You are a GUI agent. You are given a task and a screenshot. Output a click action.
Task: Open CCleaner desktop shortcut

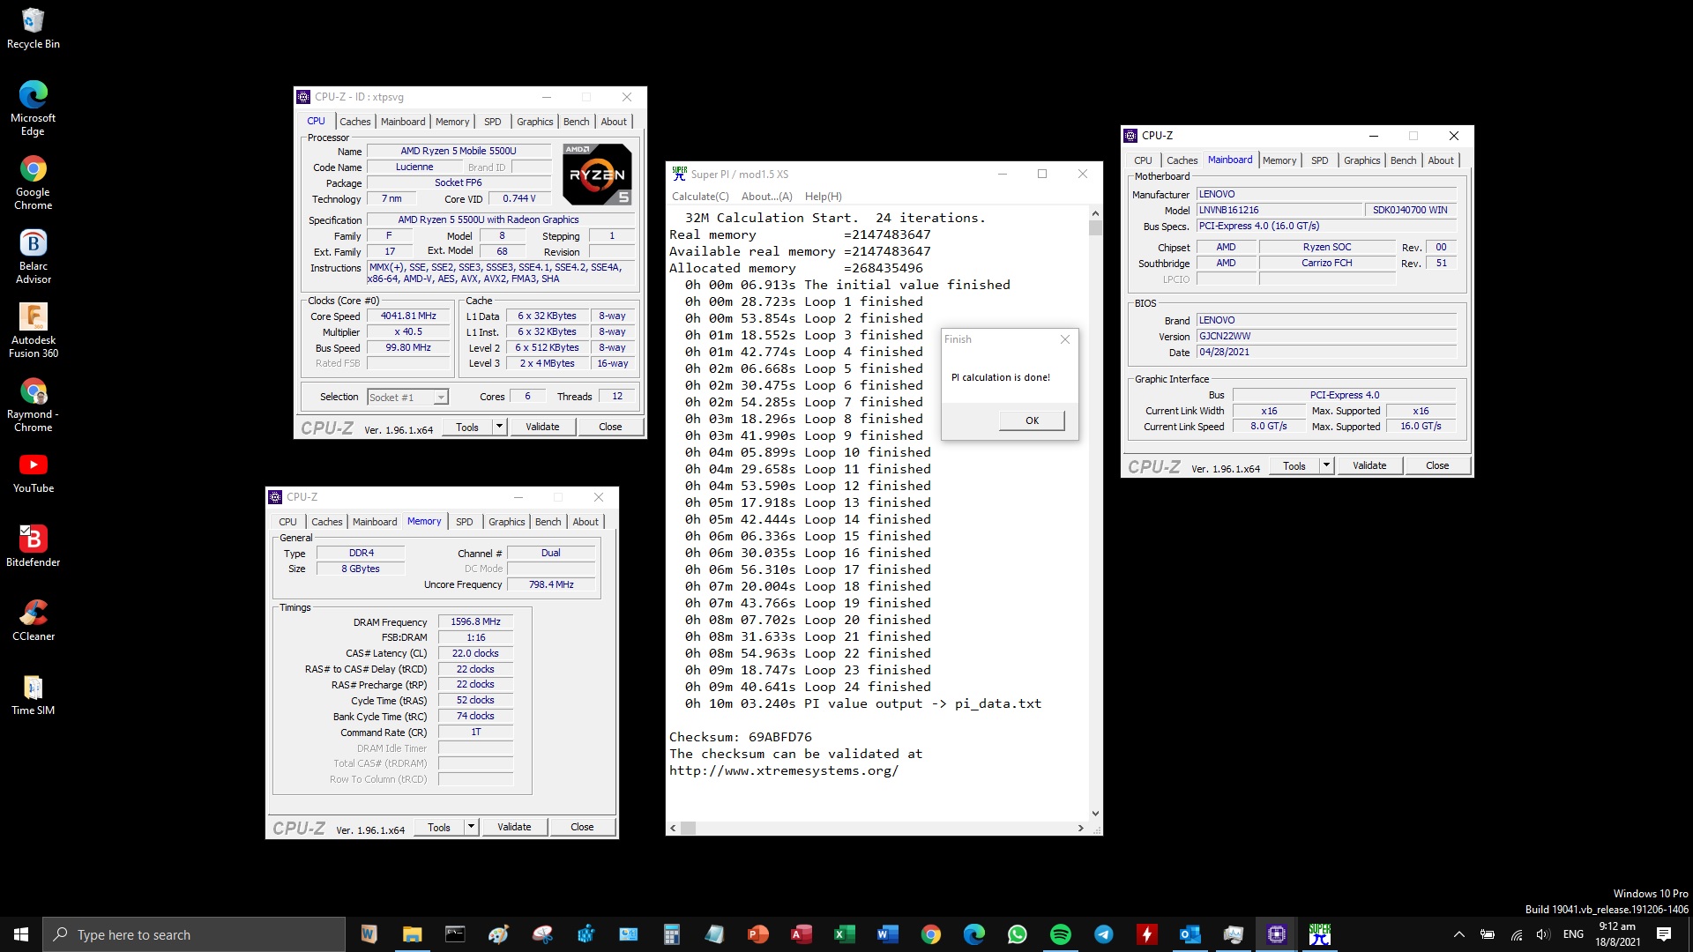(x=33, y=621)
